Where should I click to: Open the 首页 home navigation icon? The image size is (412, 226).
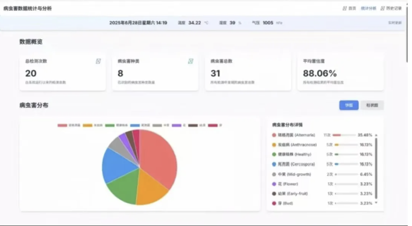(345, 8)
